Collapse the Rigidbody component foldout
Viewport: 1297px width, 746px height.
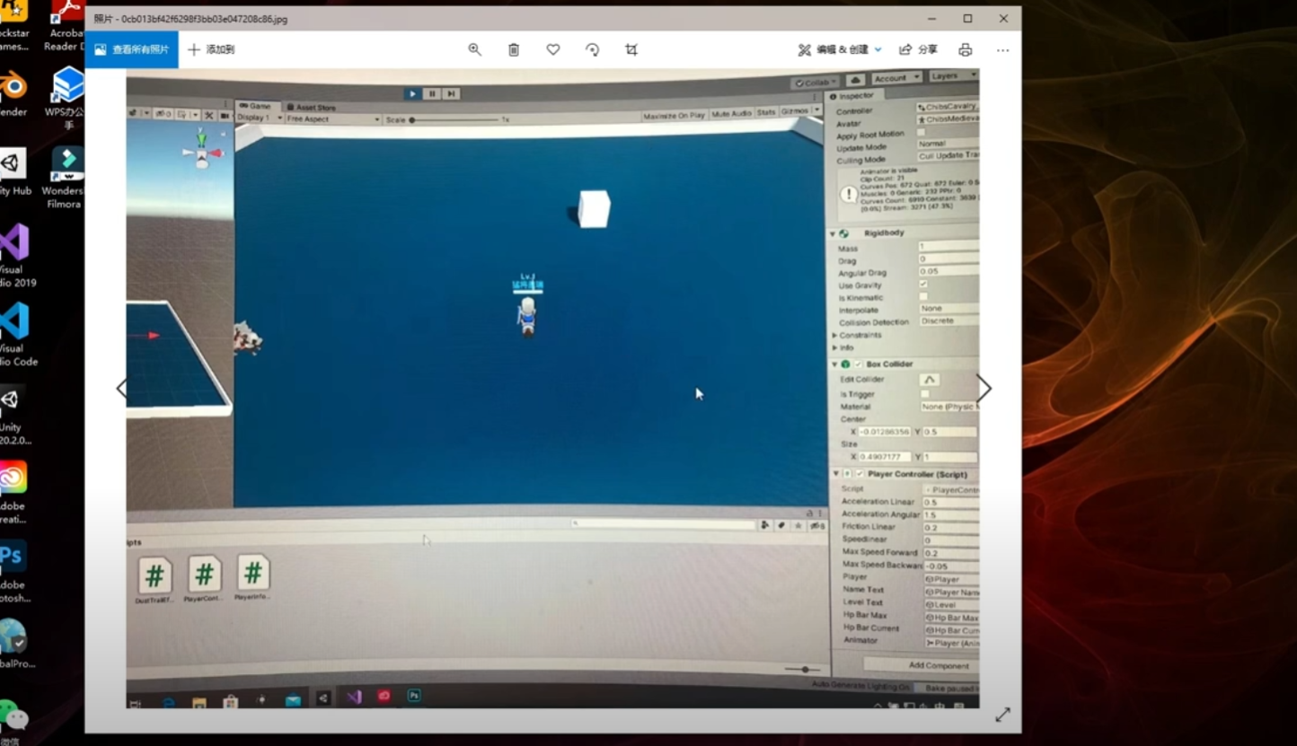coord(833,233)
